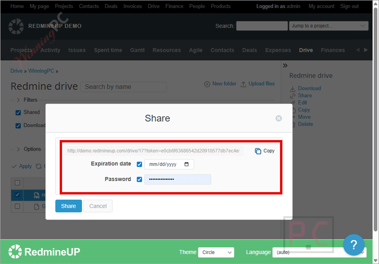
Task: Toggle the select-all checkbox in table header
Action: [18, 183]
